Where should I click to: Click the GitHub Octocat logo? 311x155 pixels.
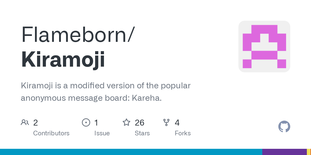284,127
